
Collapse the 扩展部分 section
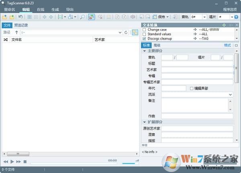(x=144, y=122)
